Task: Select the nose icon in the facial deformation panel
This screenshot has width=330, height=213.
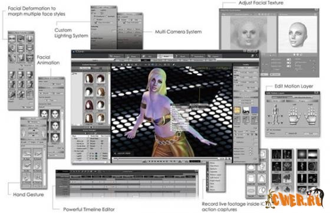Action: click(x=29, y=39)
